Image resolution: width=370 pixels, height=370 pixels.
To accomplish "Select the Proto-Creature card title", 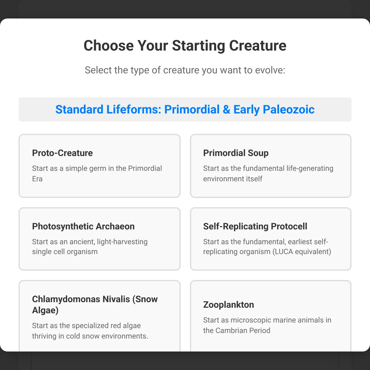I will (x=62, y=153).
